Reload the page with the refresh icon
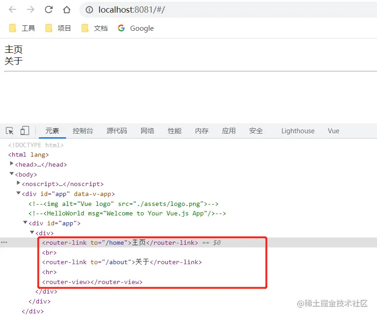Viewport: 377px width, 317px height. [x=49, y=9]
